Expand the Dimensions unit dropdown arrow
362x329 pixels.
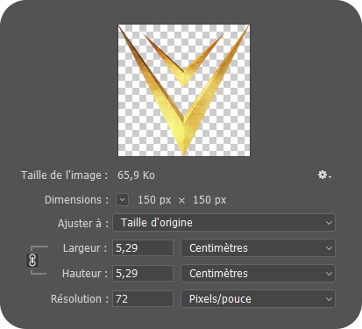coord(123,200)
